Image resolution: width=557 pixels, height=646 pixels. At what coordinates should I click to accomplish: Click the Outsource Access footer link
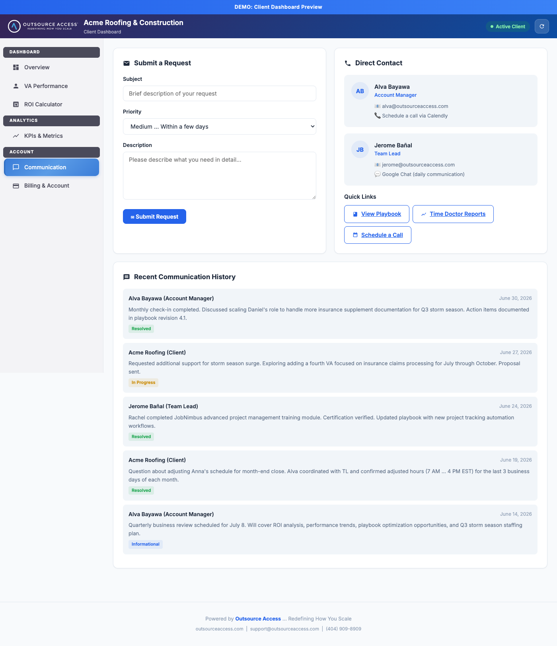(x=258, y=619)
